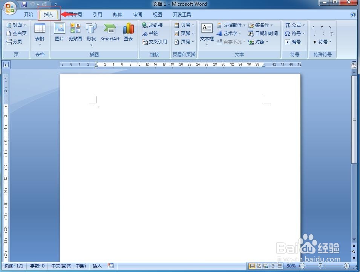Image resolution: width=360 pixels, height=272 pixels.
Task: Click the Zoom In plus button
Action: coord(347,266)
